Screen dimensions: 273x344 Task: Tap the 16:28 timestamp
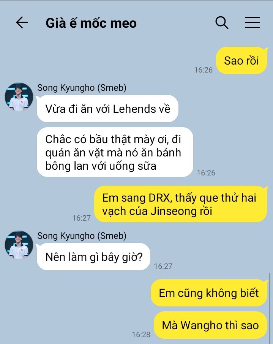(141, 335)
